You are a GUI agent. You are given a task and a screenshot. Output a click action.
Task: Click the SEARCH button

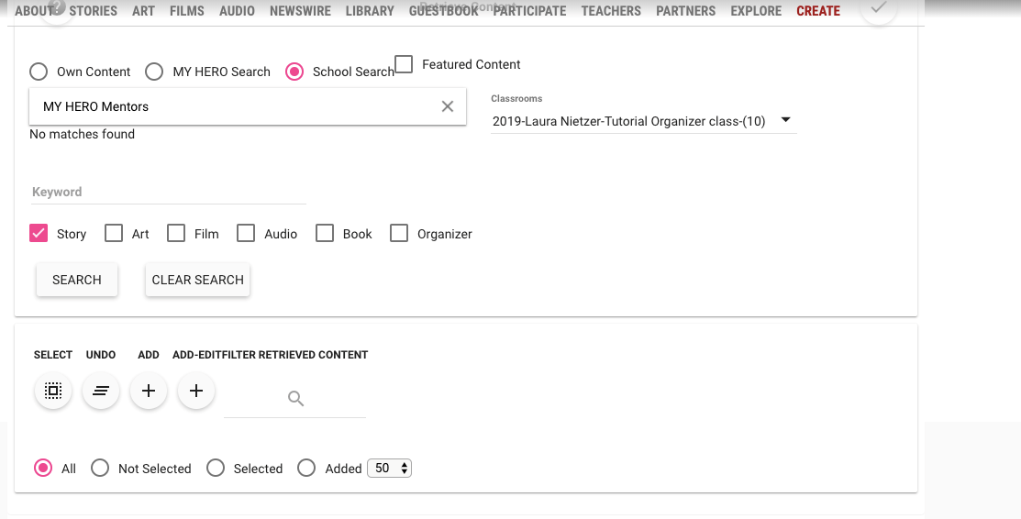pyautogui.click(x=77, y=280)
